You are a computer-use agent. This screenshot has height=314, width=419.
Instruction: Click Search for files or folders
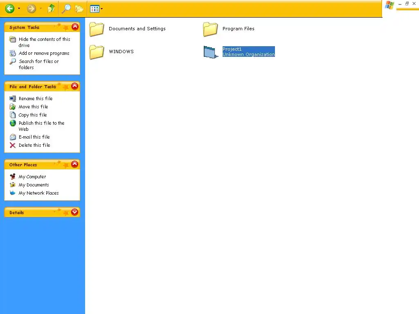click(39, 64)
